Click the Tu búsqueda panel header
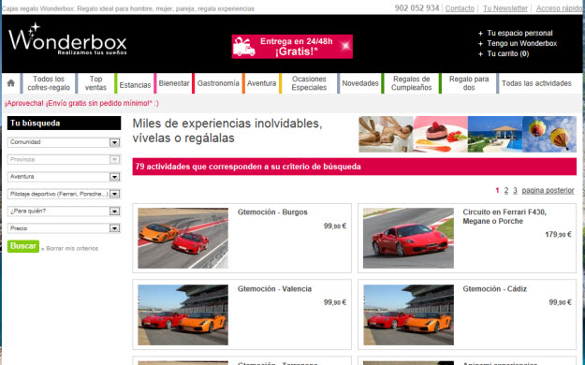Image resolution: width=585 pixels, height=365 pixels. click(x=64, y=124)
